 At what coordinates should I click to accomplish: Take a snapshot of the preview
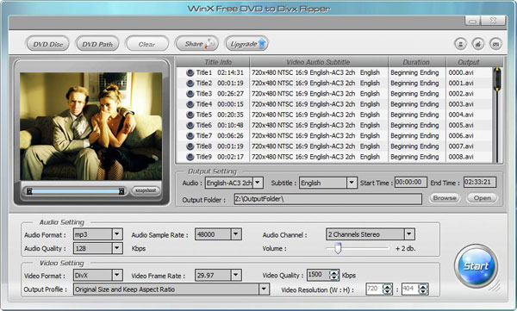coord(146,190)
